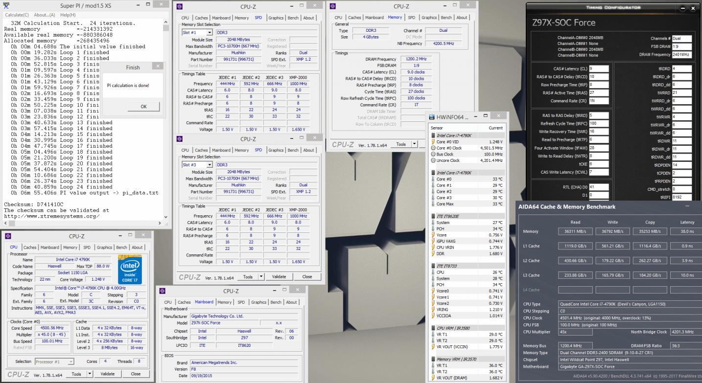The width and height of the screenshot is (702, 383).
Task: Click OK in the Finish dialog
Action: [x=143, y=106]
